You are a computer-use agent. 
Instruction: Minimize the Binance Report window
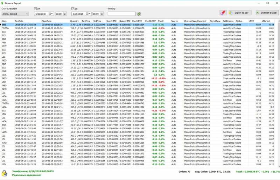pyautogui.click(x=258, y=2)
